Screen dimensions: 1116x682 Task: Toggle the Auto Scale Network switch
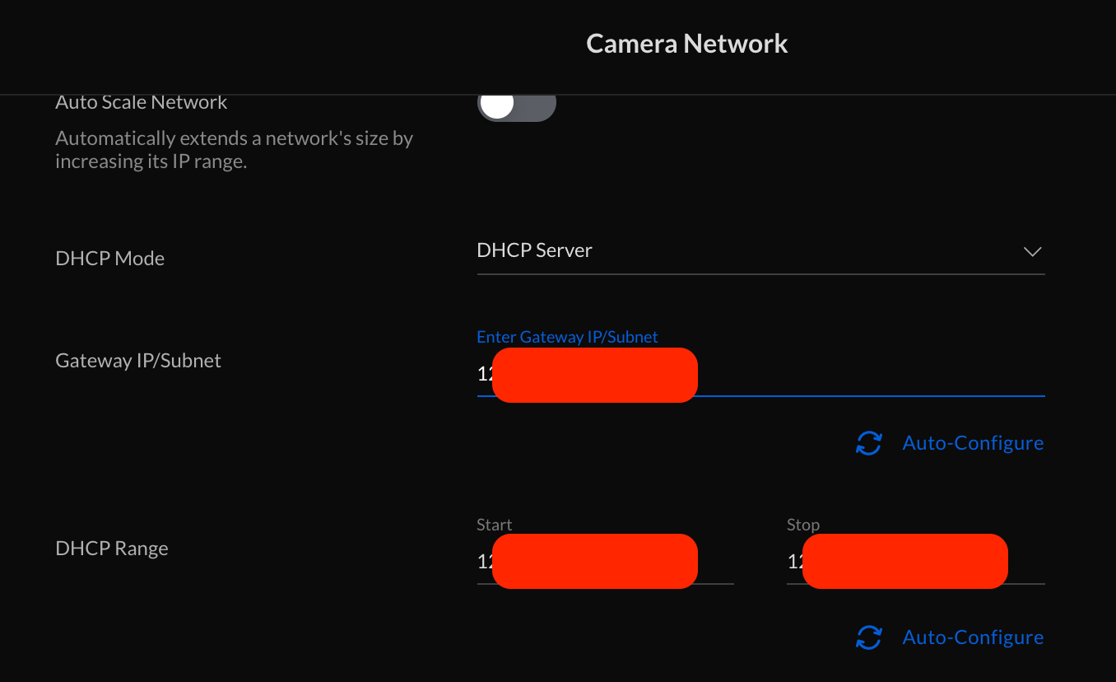tap(516, 105)
